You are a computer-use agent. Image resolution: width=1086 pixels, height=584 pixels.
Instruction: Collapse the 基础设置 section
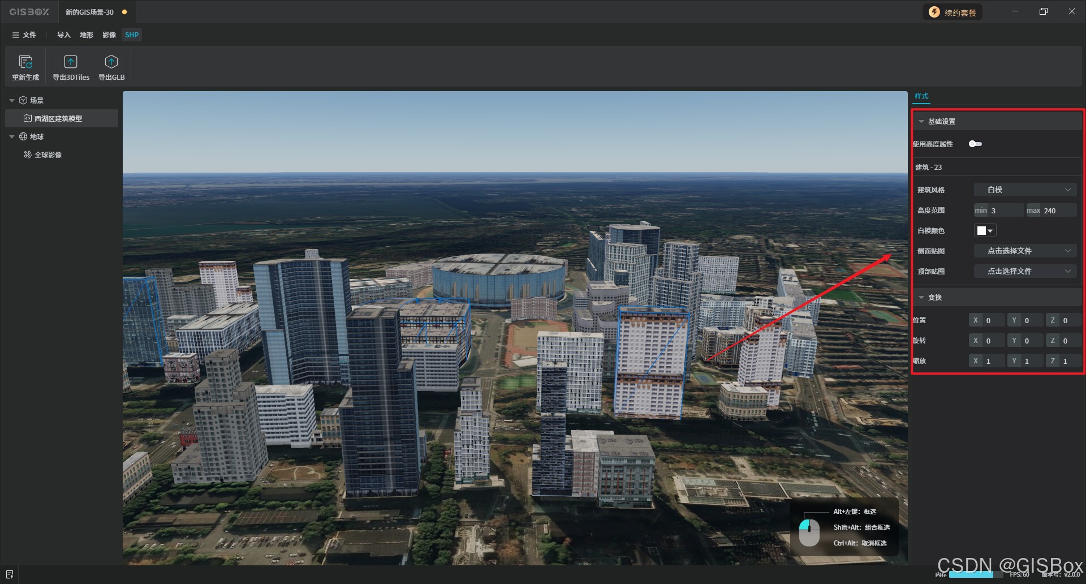click(921, 122)
